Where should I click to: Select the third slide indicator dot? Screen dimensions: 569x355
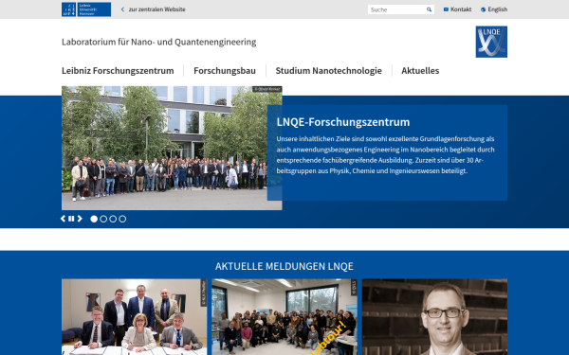[113, 219]
